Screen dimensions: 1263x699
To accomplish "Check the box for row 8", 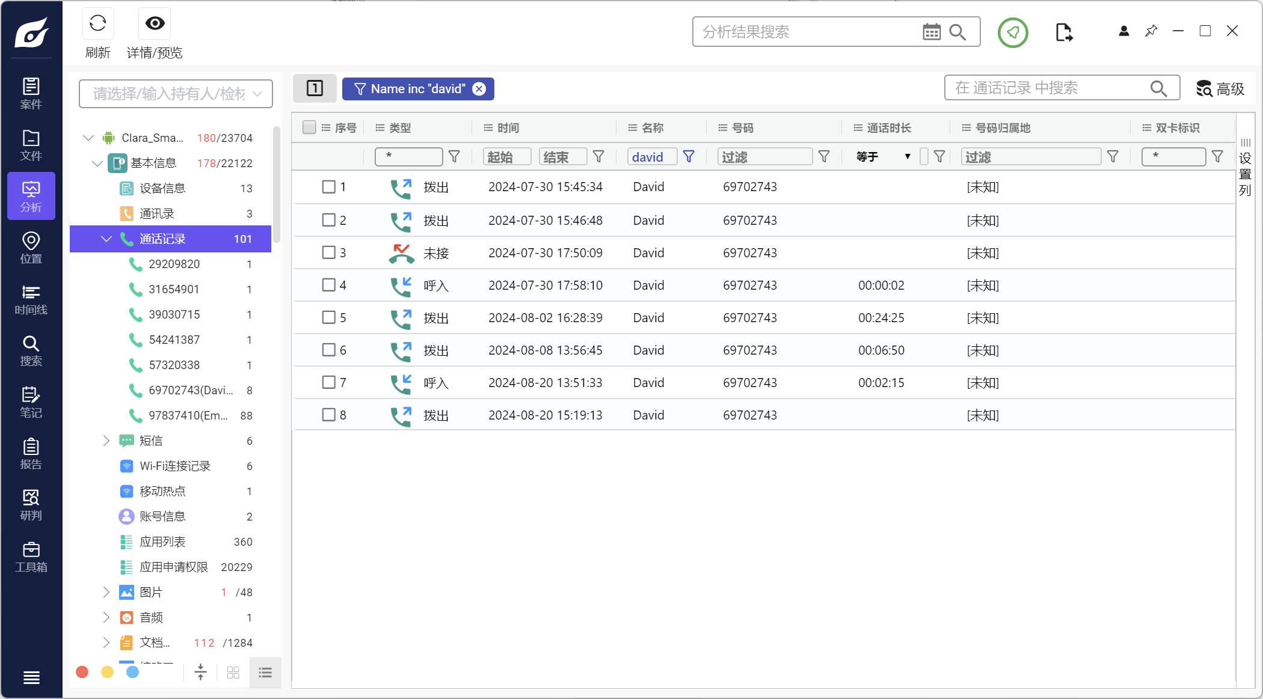I will pos(328,415).
